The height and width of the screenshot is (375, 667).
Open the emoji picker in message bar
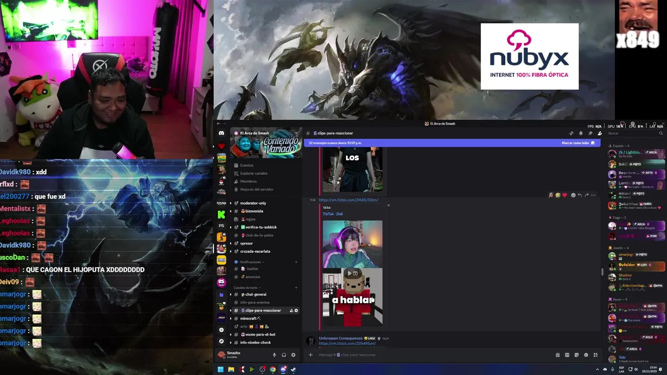pos(586,355)
